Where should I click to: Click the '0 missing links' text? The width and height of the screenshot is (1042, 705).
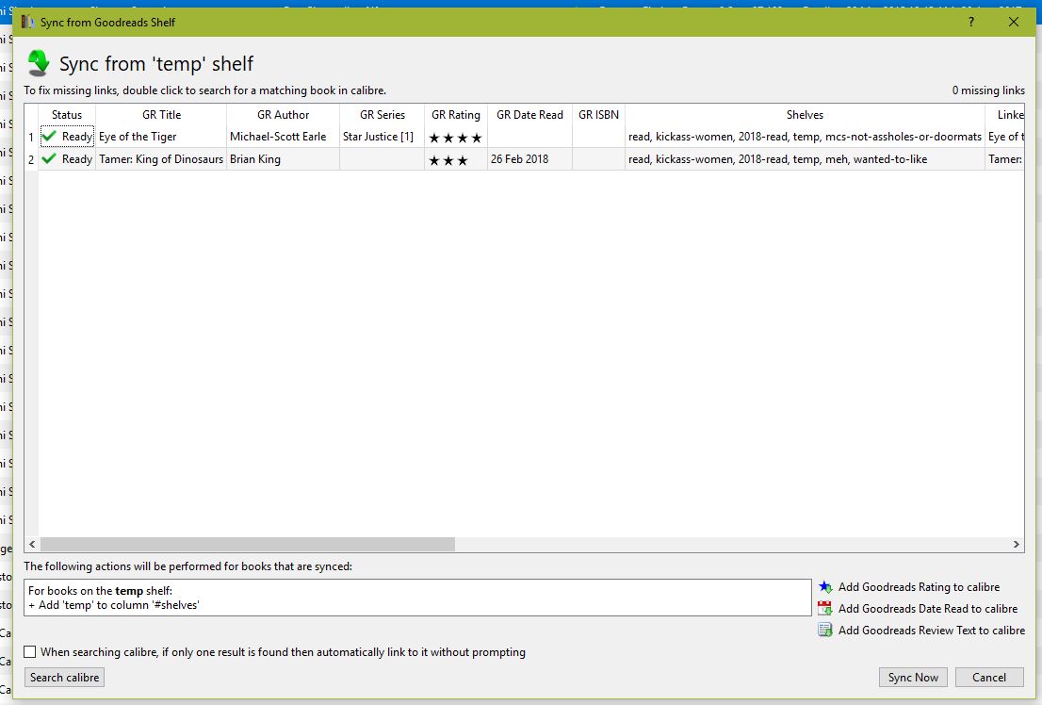click(x=988, y=90)
